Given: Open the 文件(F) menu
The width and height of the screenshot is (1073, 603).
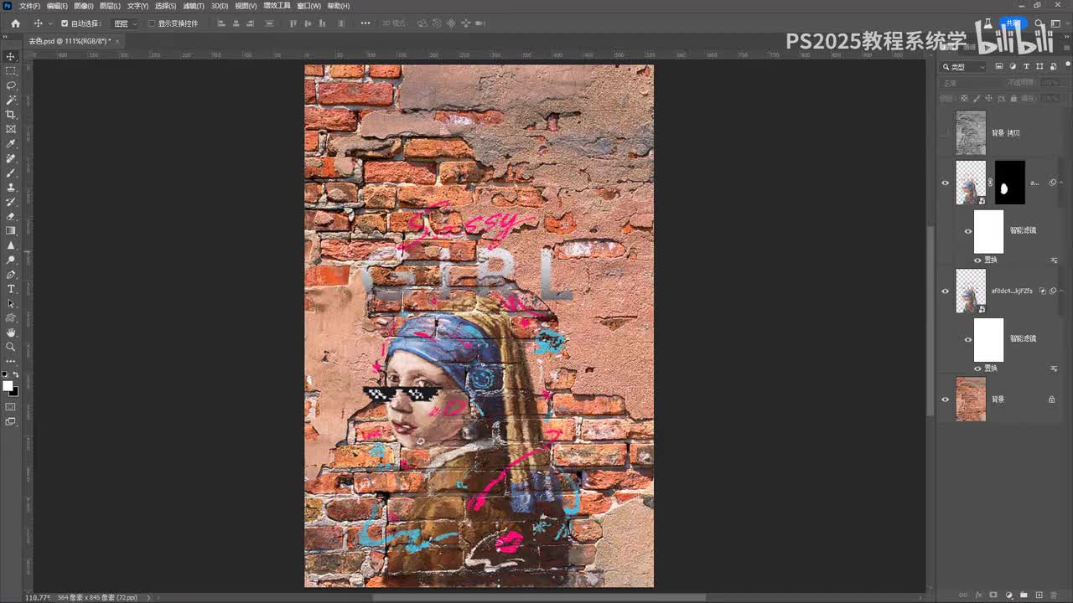Looking at the screenshot, I should [x=29, y=6].
